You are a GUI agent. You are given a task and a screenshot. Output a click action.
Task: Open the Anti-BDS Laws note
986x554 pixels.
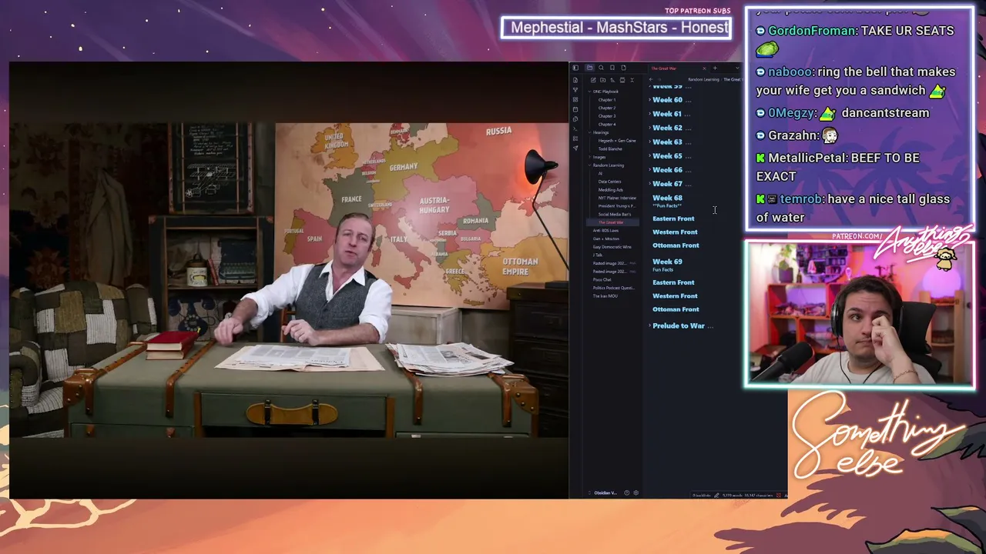point(605,231)
